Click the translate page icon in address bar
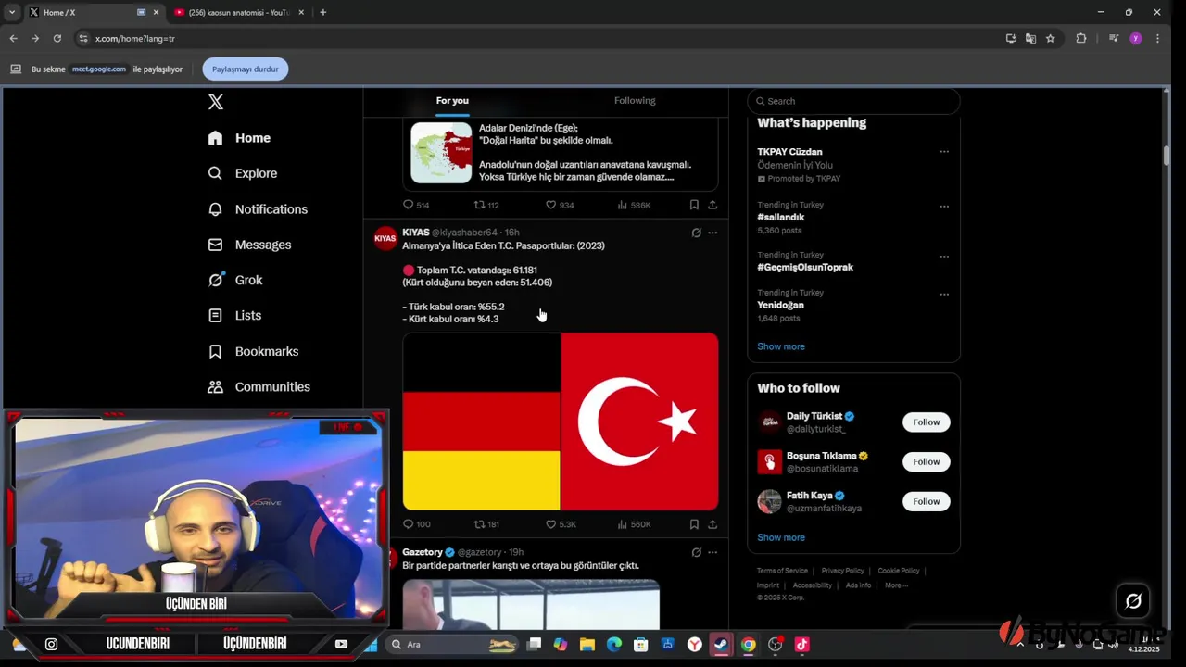Image resolution: width=1186 pixels, height=667 pixels. (1030, 39)
